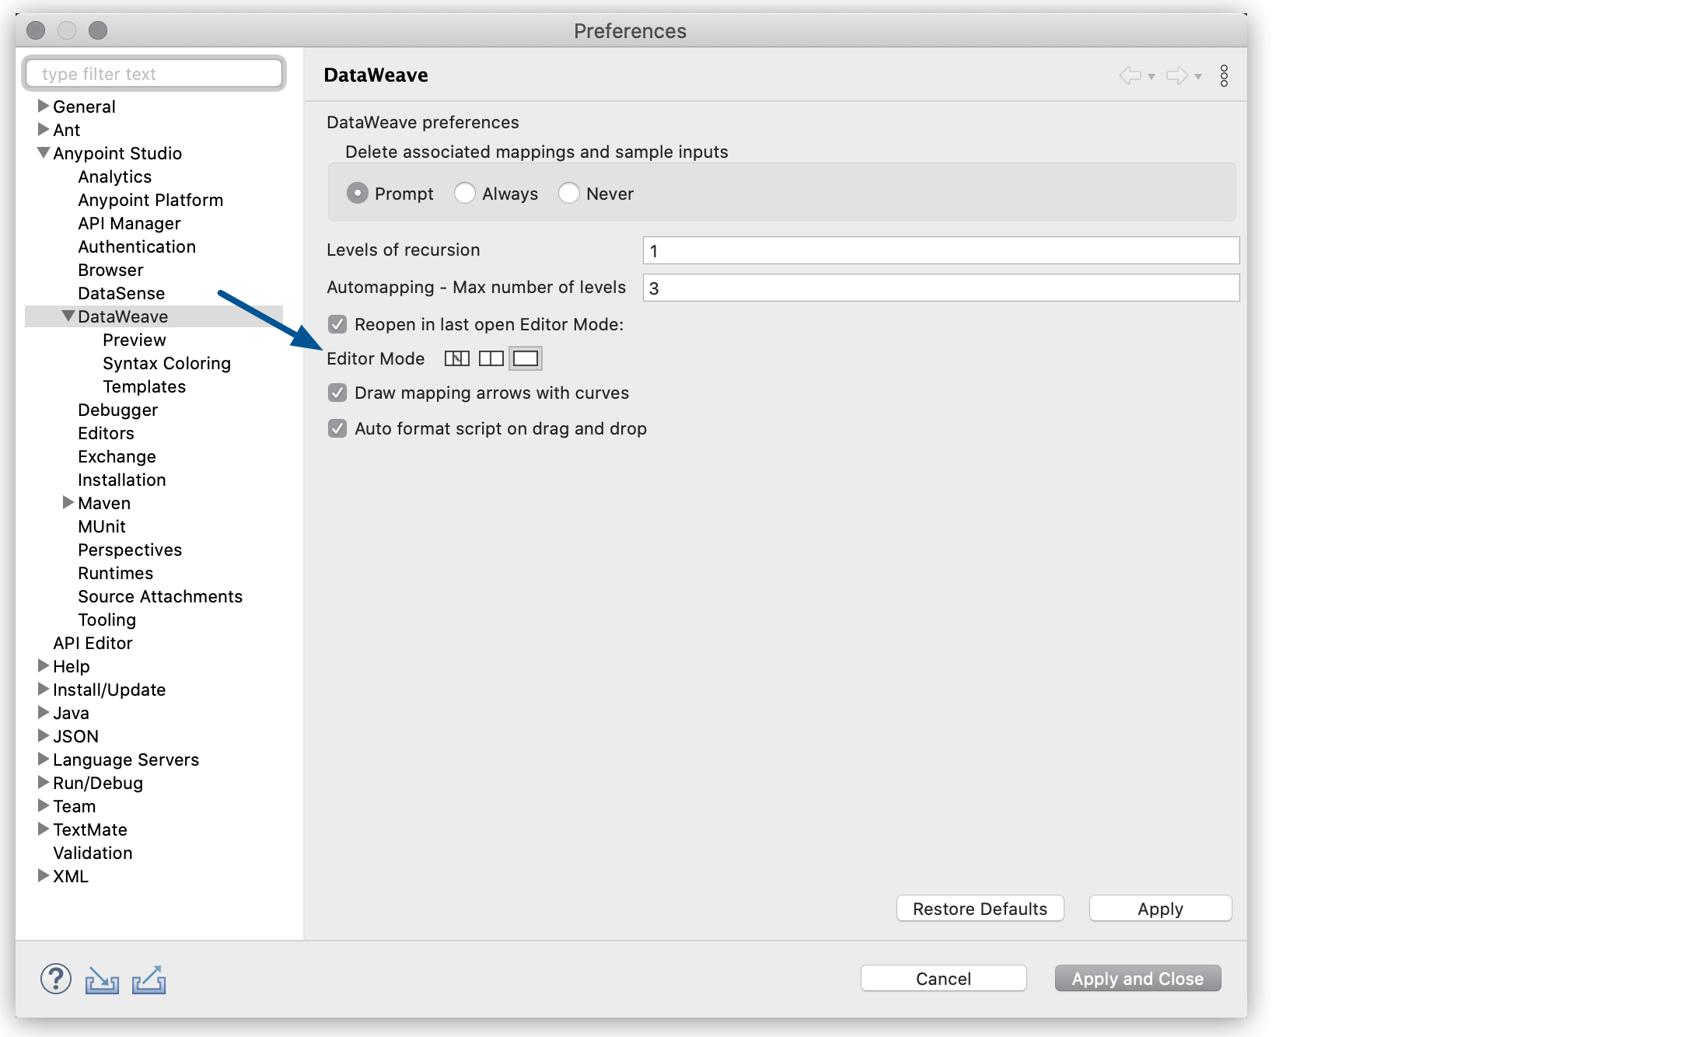The image size is (1681, 1037).
Task: Expand the Maven tree section
Action: tap(68, 503)
